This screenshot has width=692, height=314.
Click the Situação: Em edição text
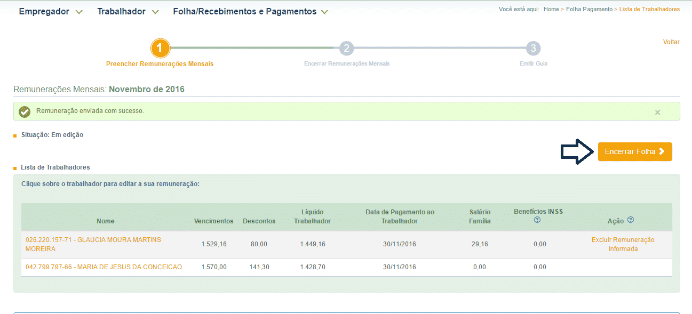[52, 135]
